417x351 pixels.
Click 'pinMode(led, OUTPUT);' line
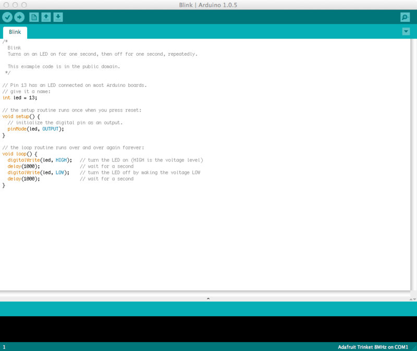(x=35, y=129)
